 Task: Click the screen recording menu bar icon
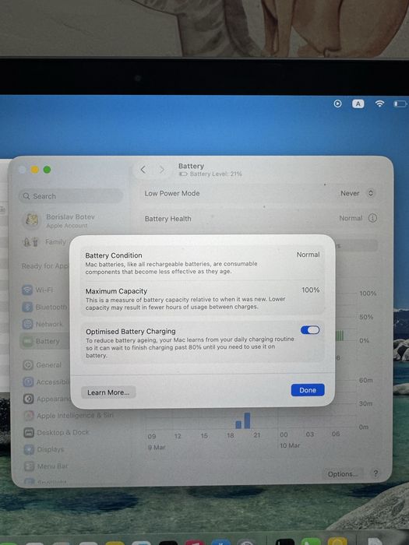(337, 104)
